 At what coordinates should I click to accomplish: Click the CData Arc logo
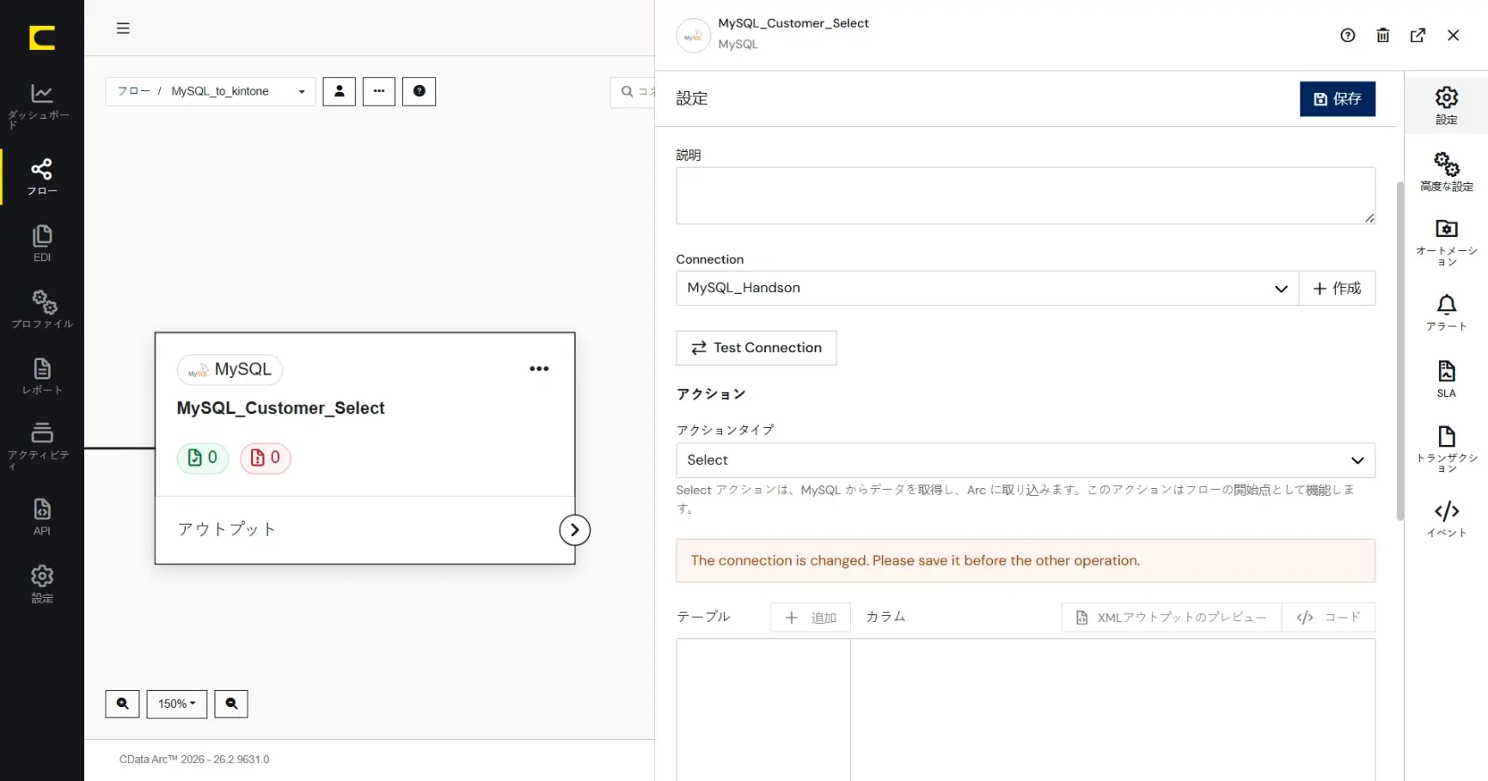click(x=41, y=38)
